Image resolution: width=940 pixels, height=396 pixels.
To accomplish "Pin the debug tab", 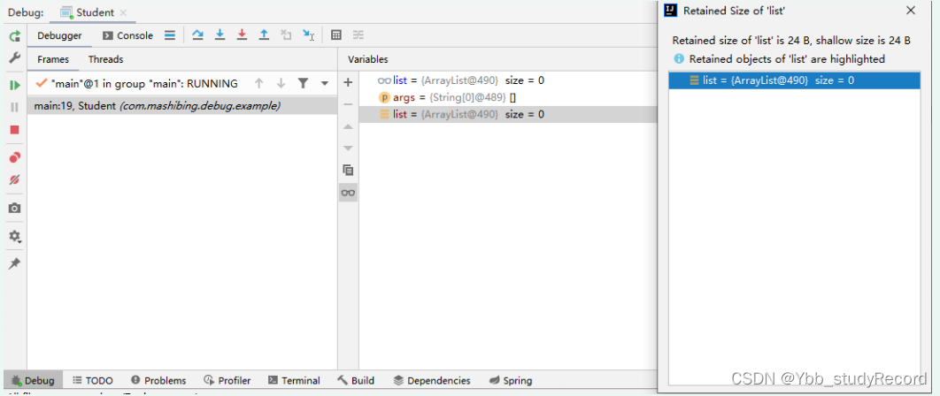I will pyautogui.click(x=14, y=263).
